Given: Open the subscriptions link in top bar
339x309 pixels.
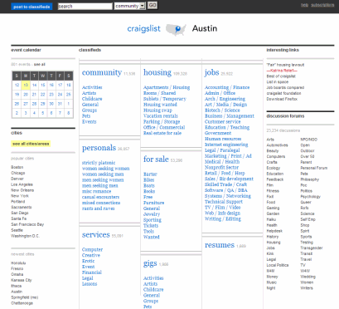Looking at the screenshot, I should pyautogui.click(x=322, y=5).
